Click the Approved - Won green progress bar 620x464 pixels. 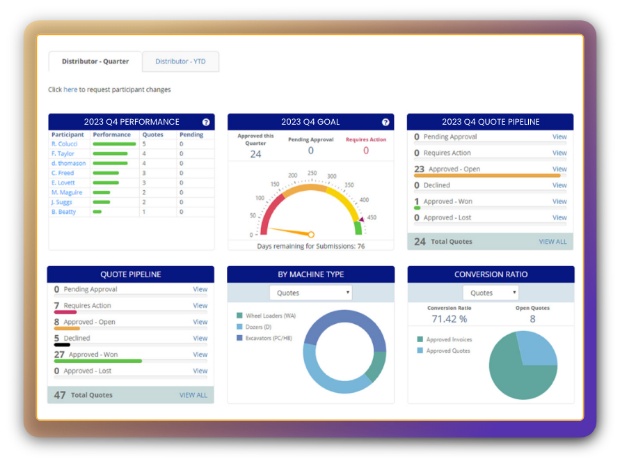coord(97,361)
